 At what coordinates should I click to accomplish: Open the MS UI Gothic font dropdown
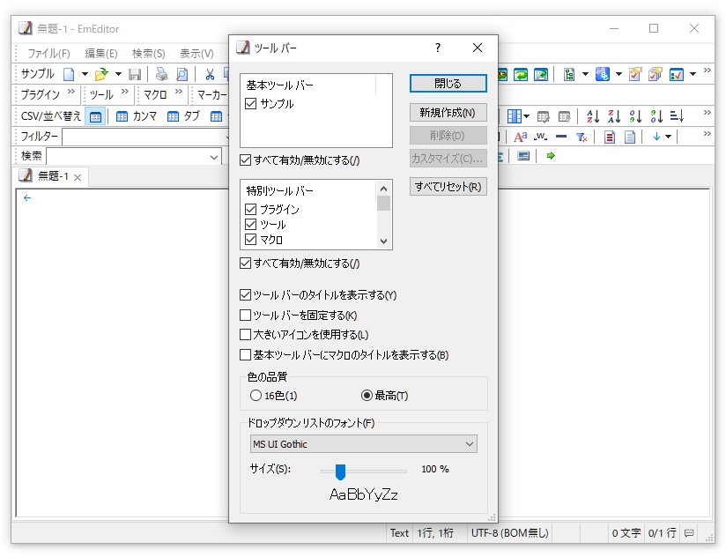(364, 444)
